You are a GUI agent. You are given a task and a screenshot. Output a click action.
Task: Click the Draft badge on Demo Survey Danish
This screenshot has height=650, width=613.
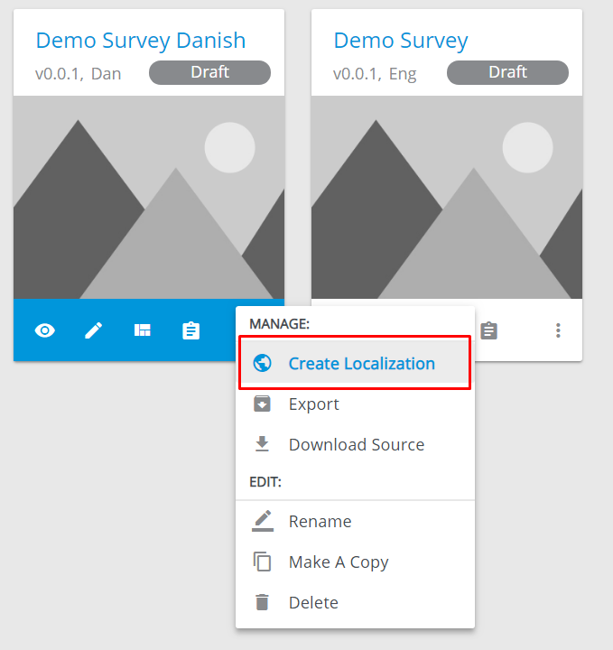pos(209,72)
